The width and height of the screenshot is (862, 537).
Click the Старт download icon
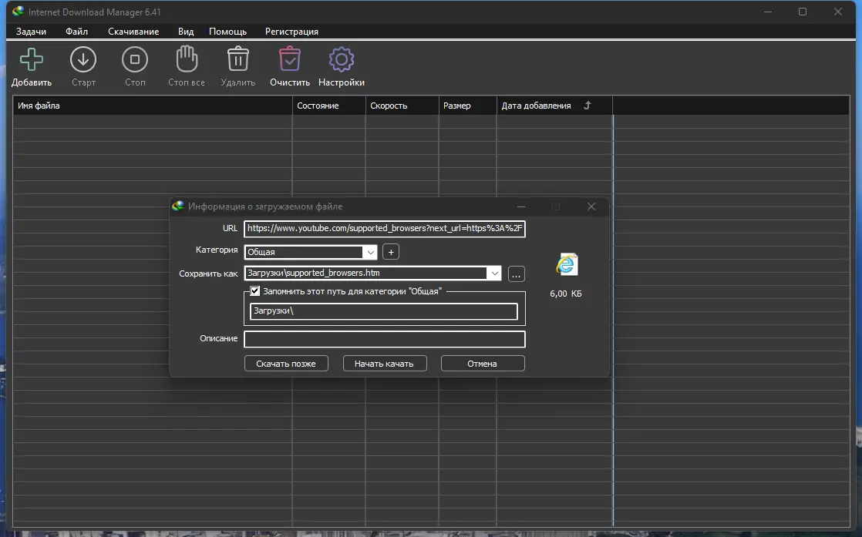pyautogui.click(x=83, y=59)
